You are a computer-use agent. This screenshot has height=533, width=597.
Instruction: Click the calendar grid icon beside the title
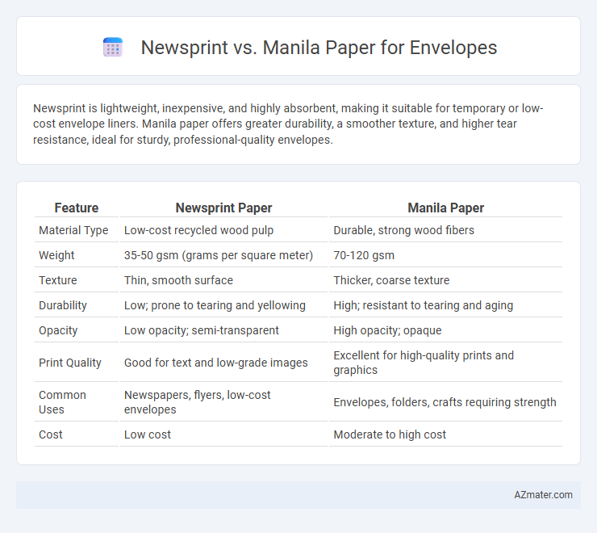click(113, 48)
